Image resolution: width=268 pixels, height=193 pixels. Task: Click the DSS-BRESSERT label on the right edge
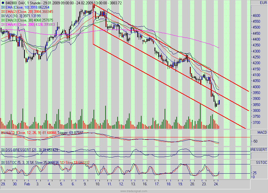click(x=258, y=150)
